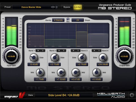The image size is (136, 102).
Task: Click the third crossover line in graph
Action: pos(87,36)
